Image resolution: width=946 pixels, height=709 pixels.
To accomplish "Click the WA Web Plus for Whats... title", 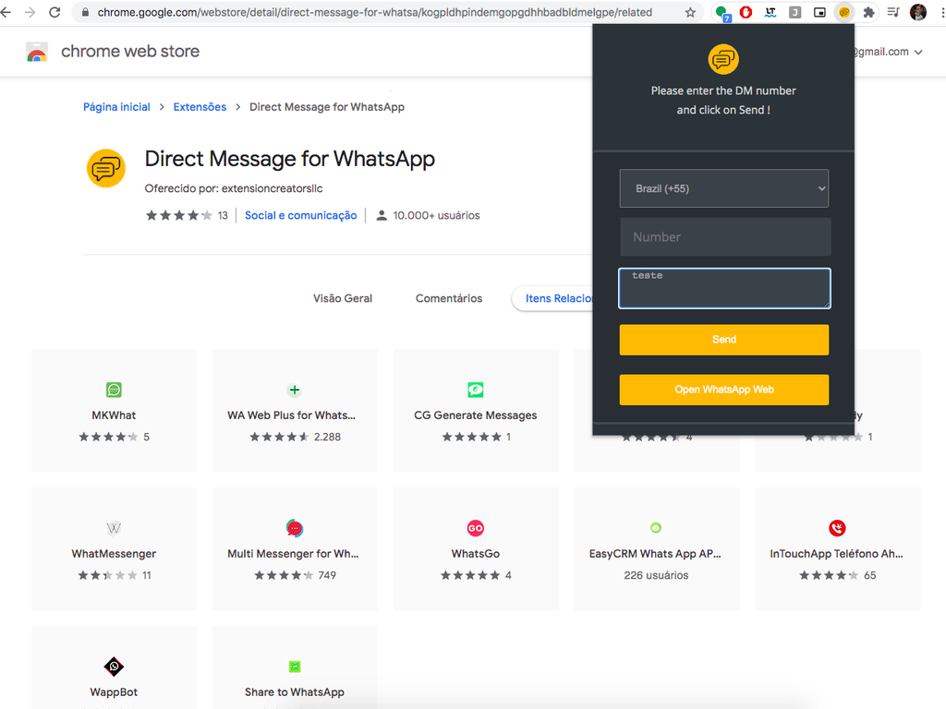I will pos(291,415).
